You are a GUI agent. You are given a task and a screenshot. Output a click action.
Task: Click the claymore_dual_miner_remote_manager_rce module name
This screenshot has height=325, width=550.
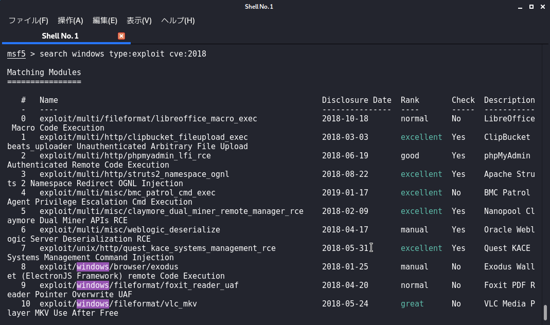click(x=171, y=211)
